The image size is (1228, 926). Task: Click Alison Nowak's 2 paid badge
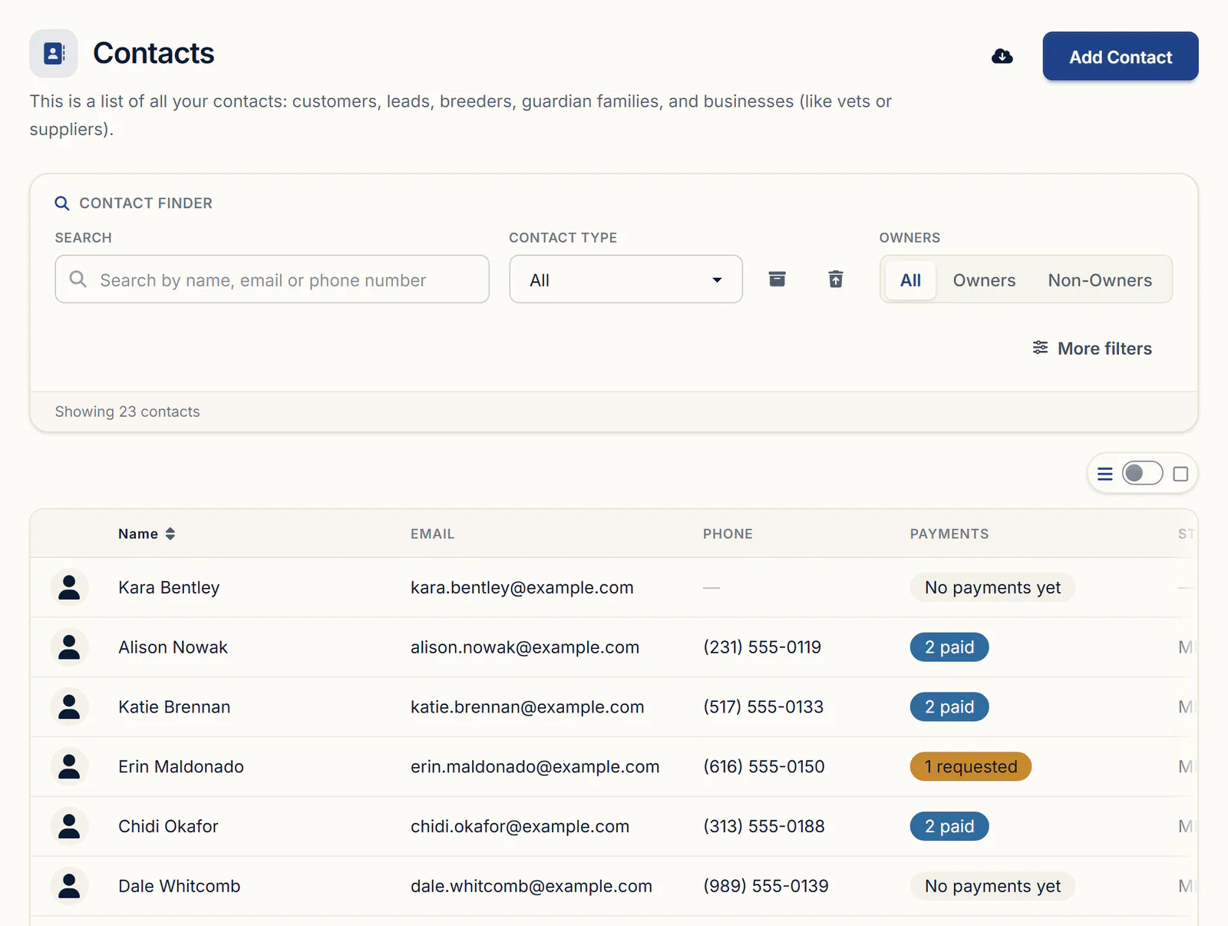point(949,647)
